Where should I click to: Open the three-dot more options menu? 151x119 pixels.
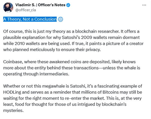[144, 5]
